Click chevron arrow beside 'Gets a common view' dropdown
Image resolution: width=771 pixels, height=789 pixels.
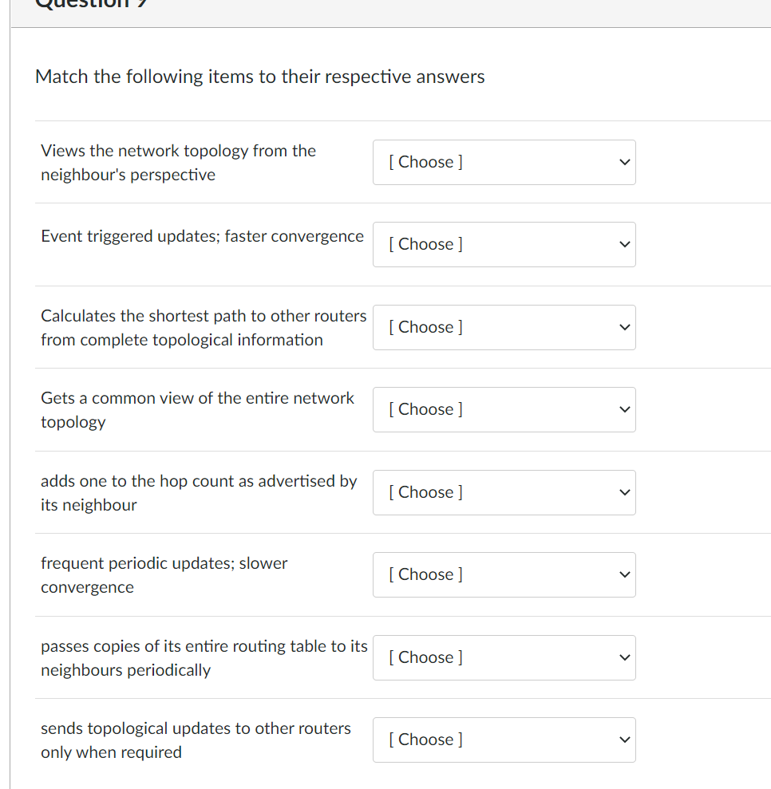click(624, 409)
